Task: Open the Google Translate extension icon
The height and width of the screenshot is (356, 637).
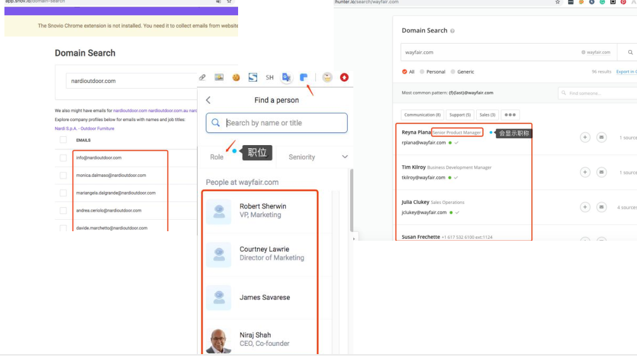Action: 286,77
